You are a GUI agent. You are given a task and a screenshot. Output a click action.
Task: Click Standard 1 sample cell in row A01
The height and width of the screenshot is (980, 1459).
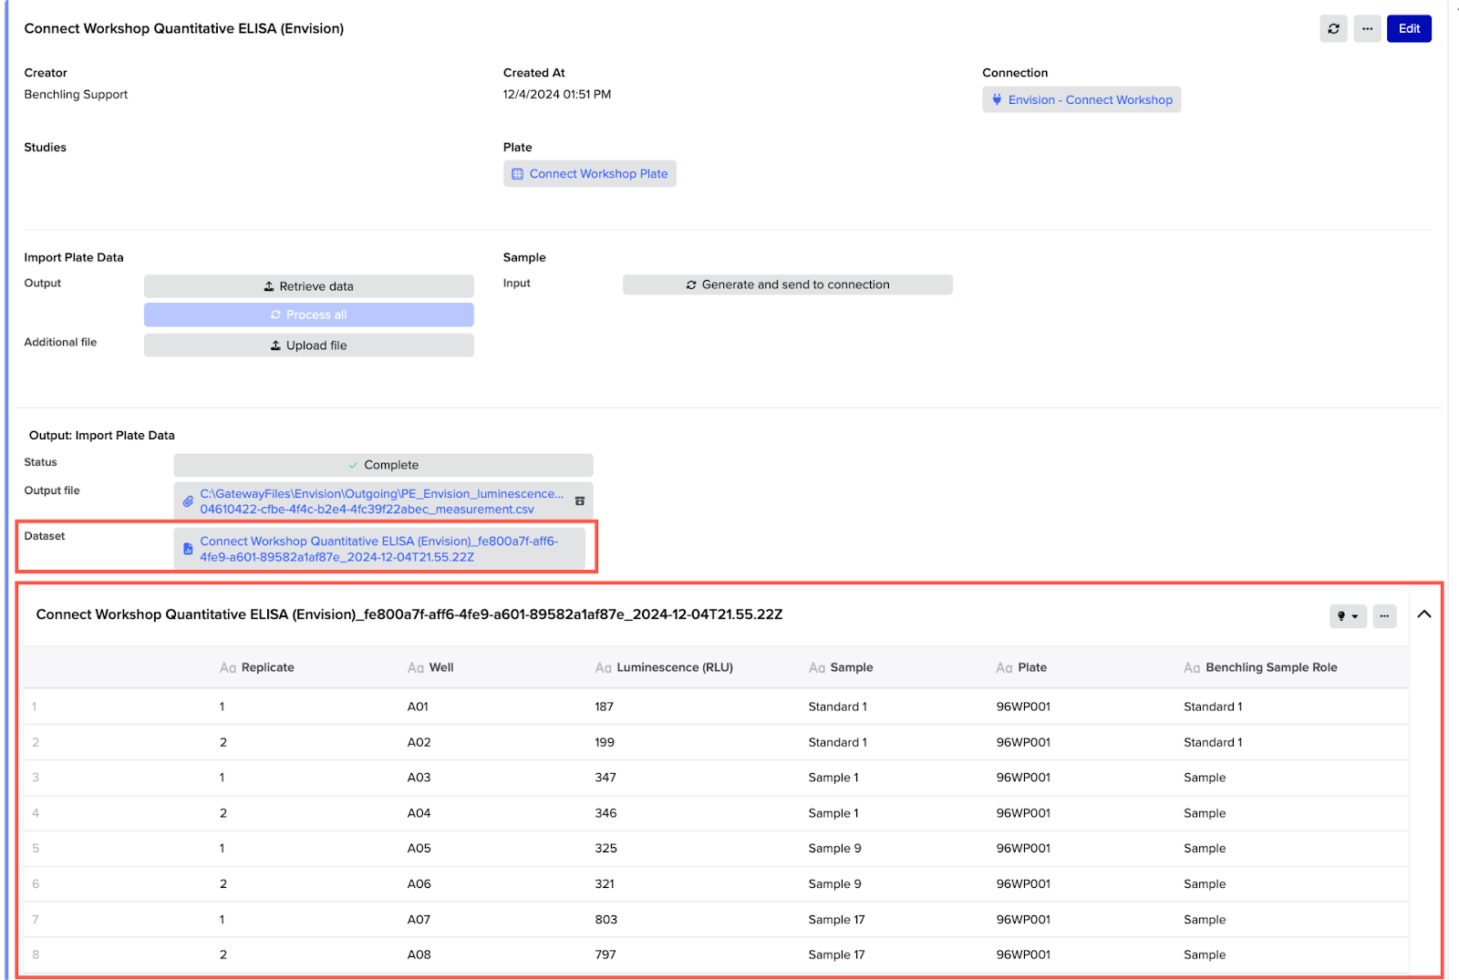pos(837,707)
